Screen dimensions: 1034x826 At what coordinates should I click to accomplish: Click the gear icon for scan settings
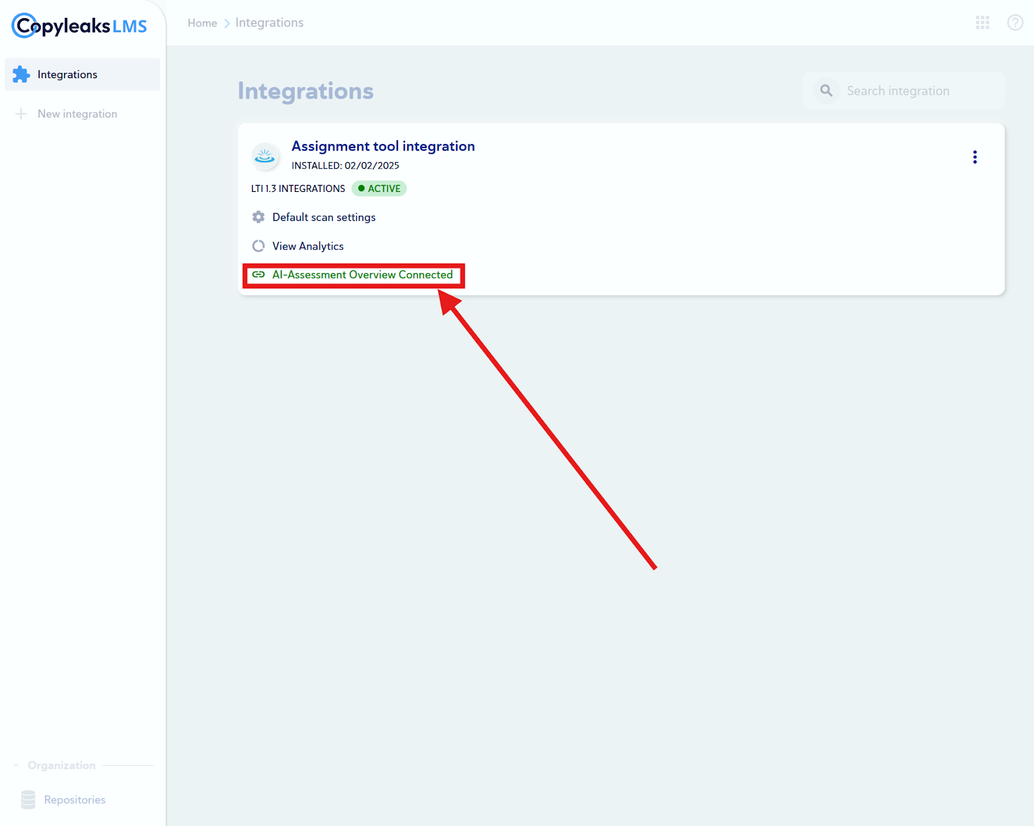[x=258, y=217]
